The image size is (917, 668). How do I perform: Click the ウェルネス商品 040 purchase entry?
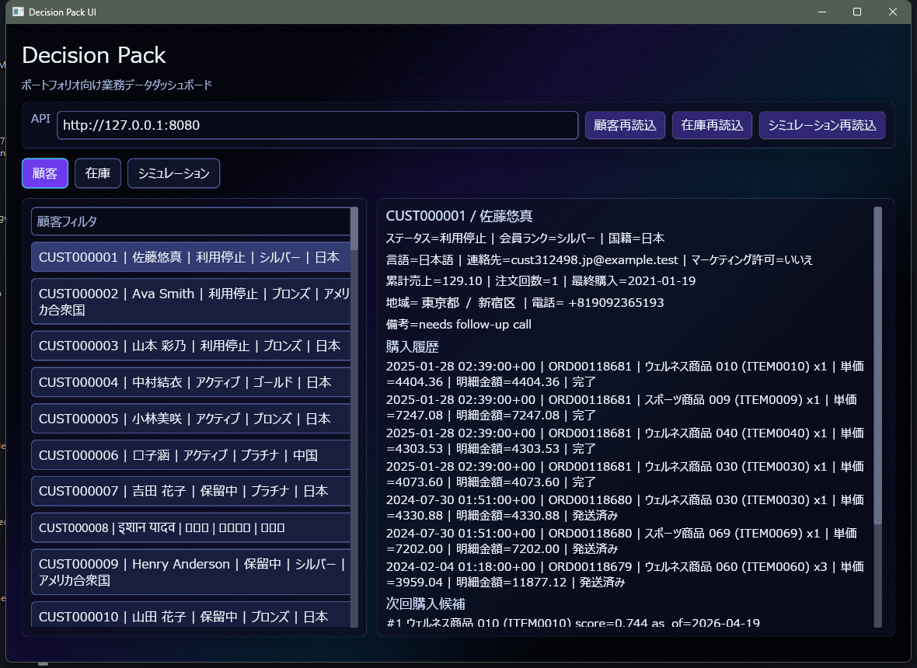[625, 440]
